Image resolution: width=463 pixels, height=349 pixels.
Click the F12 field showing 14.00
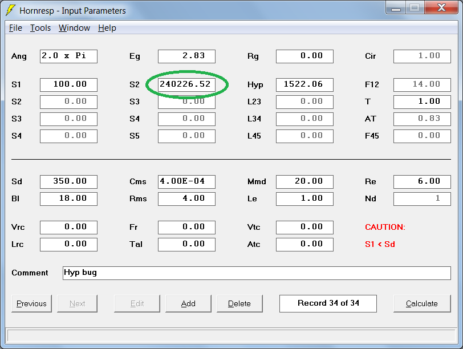tap(423, 85)
